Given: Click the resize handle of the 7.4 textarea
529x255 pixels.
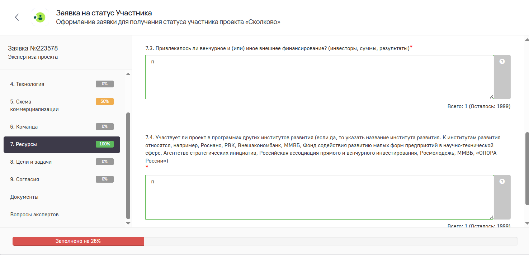Looking at the screenshot, I should pos(491,217).
